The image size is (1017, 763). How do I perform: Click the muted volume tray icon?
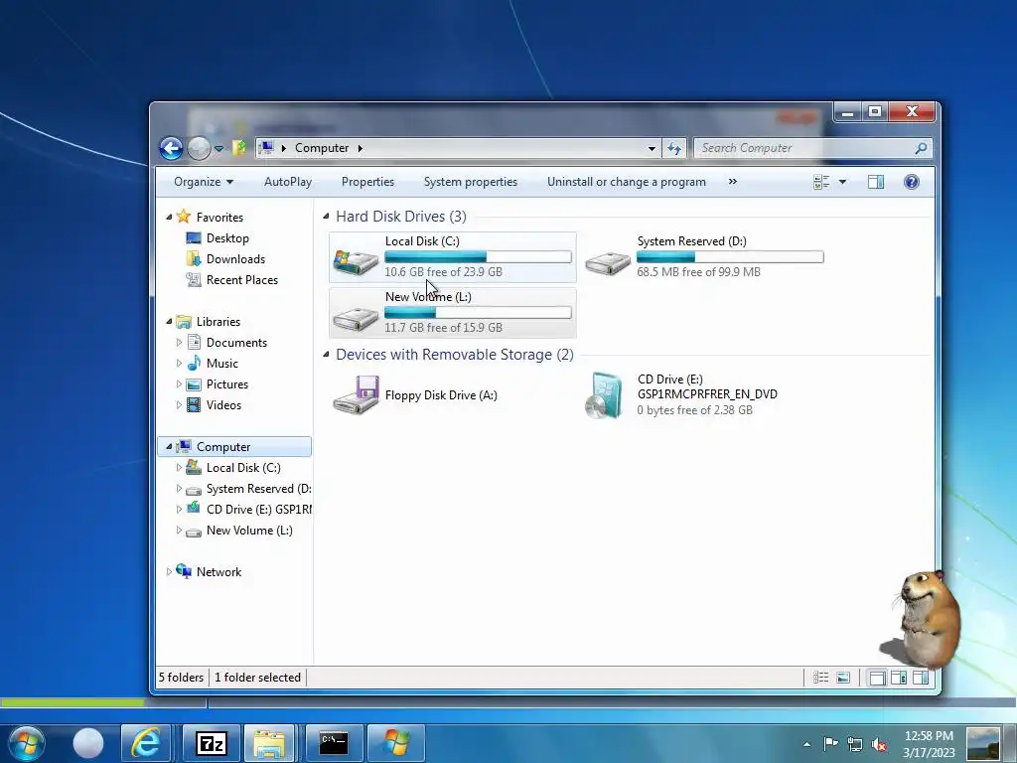pyautogui.click(x=880, y=743)
